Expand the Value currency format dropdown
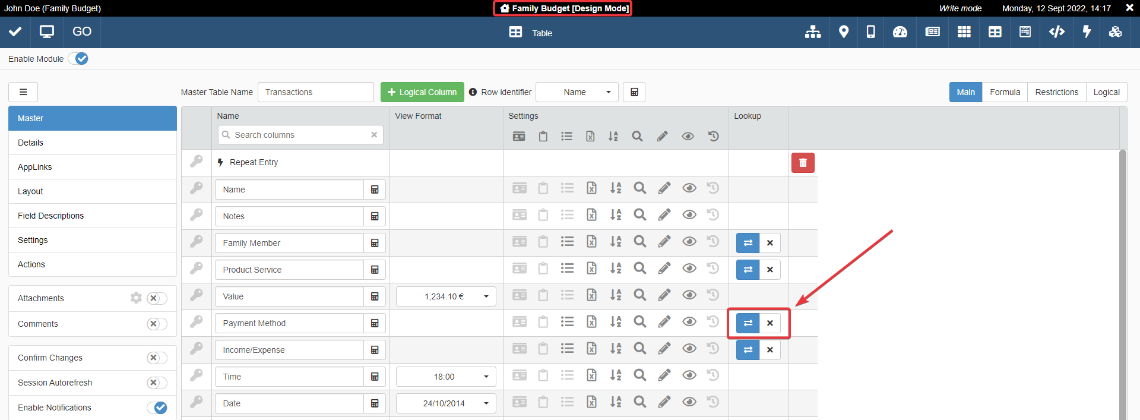The image size is (1140, 420). click(x=445, y=296)
